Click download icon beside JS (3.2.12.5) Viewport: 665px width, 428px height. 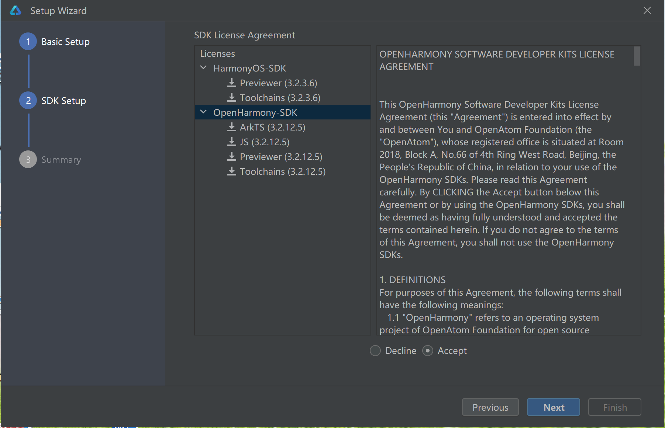[231, 142]
